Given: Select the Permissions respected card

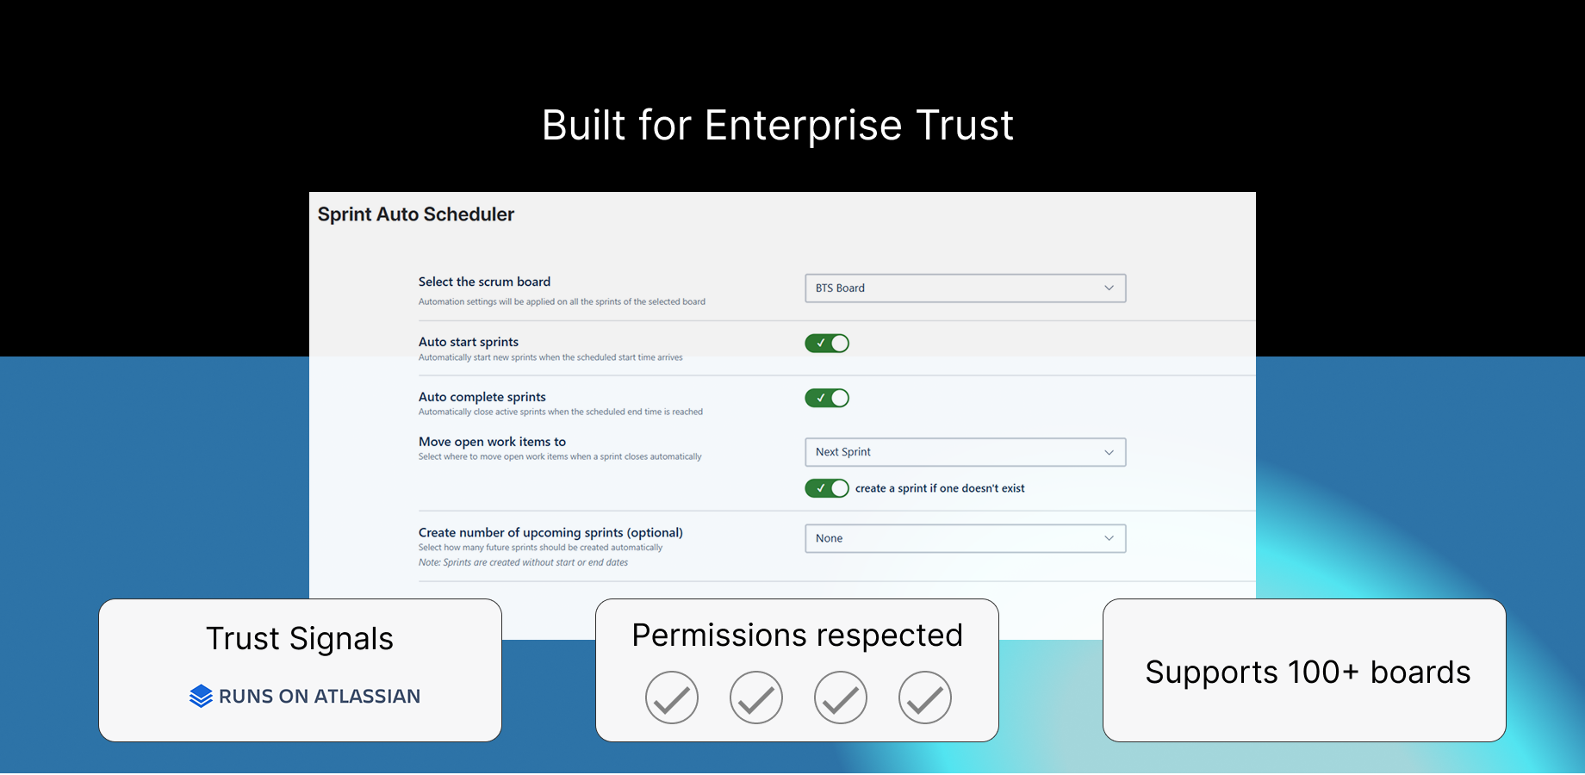Looking at the screenshot, I should pyautogui.click(x=797, y=670).
